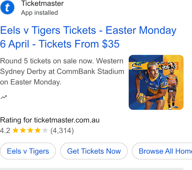The image size is (192, 170).
Task: Click "Rating for ticketmaster.com.au" text
Action: click(50, 120)
